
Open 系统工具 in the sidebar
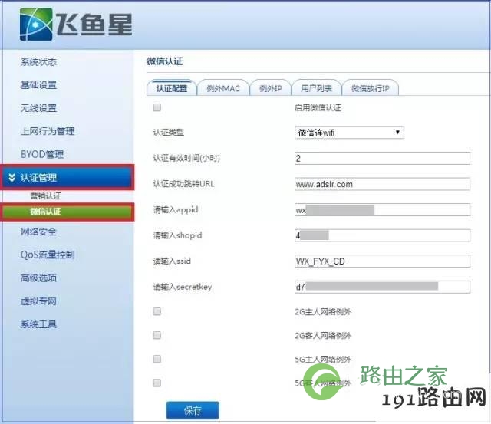pyautogui.click(x=38, y=324)
